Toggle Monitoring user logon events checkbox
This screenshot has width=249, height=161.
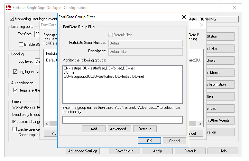point(12,19)
